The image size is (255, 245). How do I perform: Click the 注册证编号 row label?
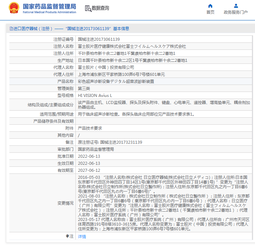click(63, 39)
